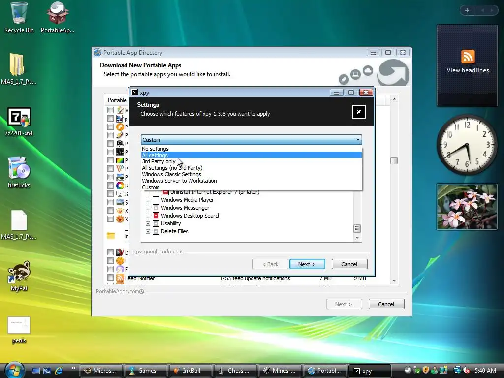Expand the Windows Media Player tree node

(x=148, y=200)
